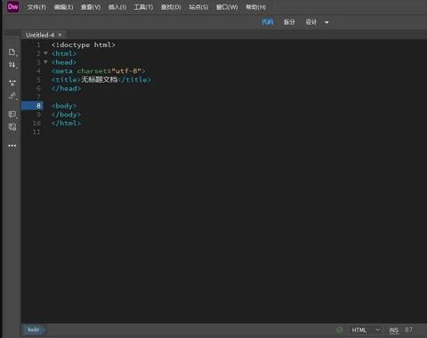This screenshot has height=338, width=427.
Task: Click the opening <body> tag
Action: click(64, 106)
